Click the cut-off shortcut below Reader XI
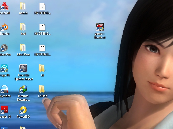The height and width of the screenshot is (129, 173). [x=4, y=128]
